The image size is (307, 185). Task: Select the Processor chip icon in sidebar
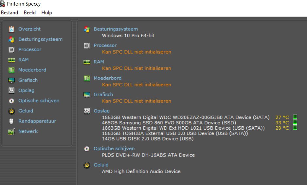click(x=11, y=50)
